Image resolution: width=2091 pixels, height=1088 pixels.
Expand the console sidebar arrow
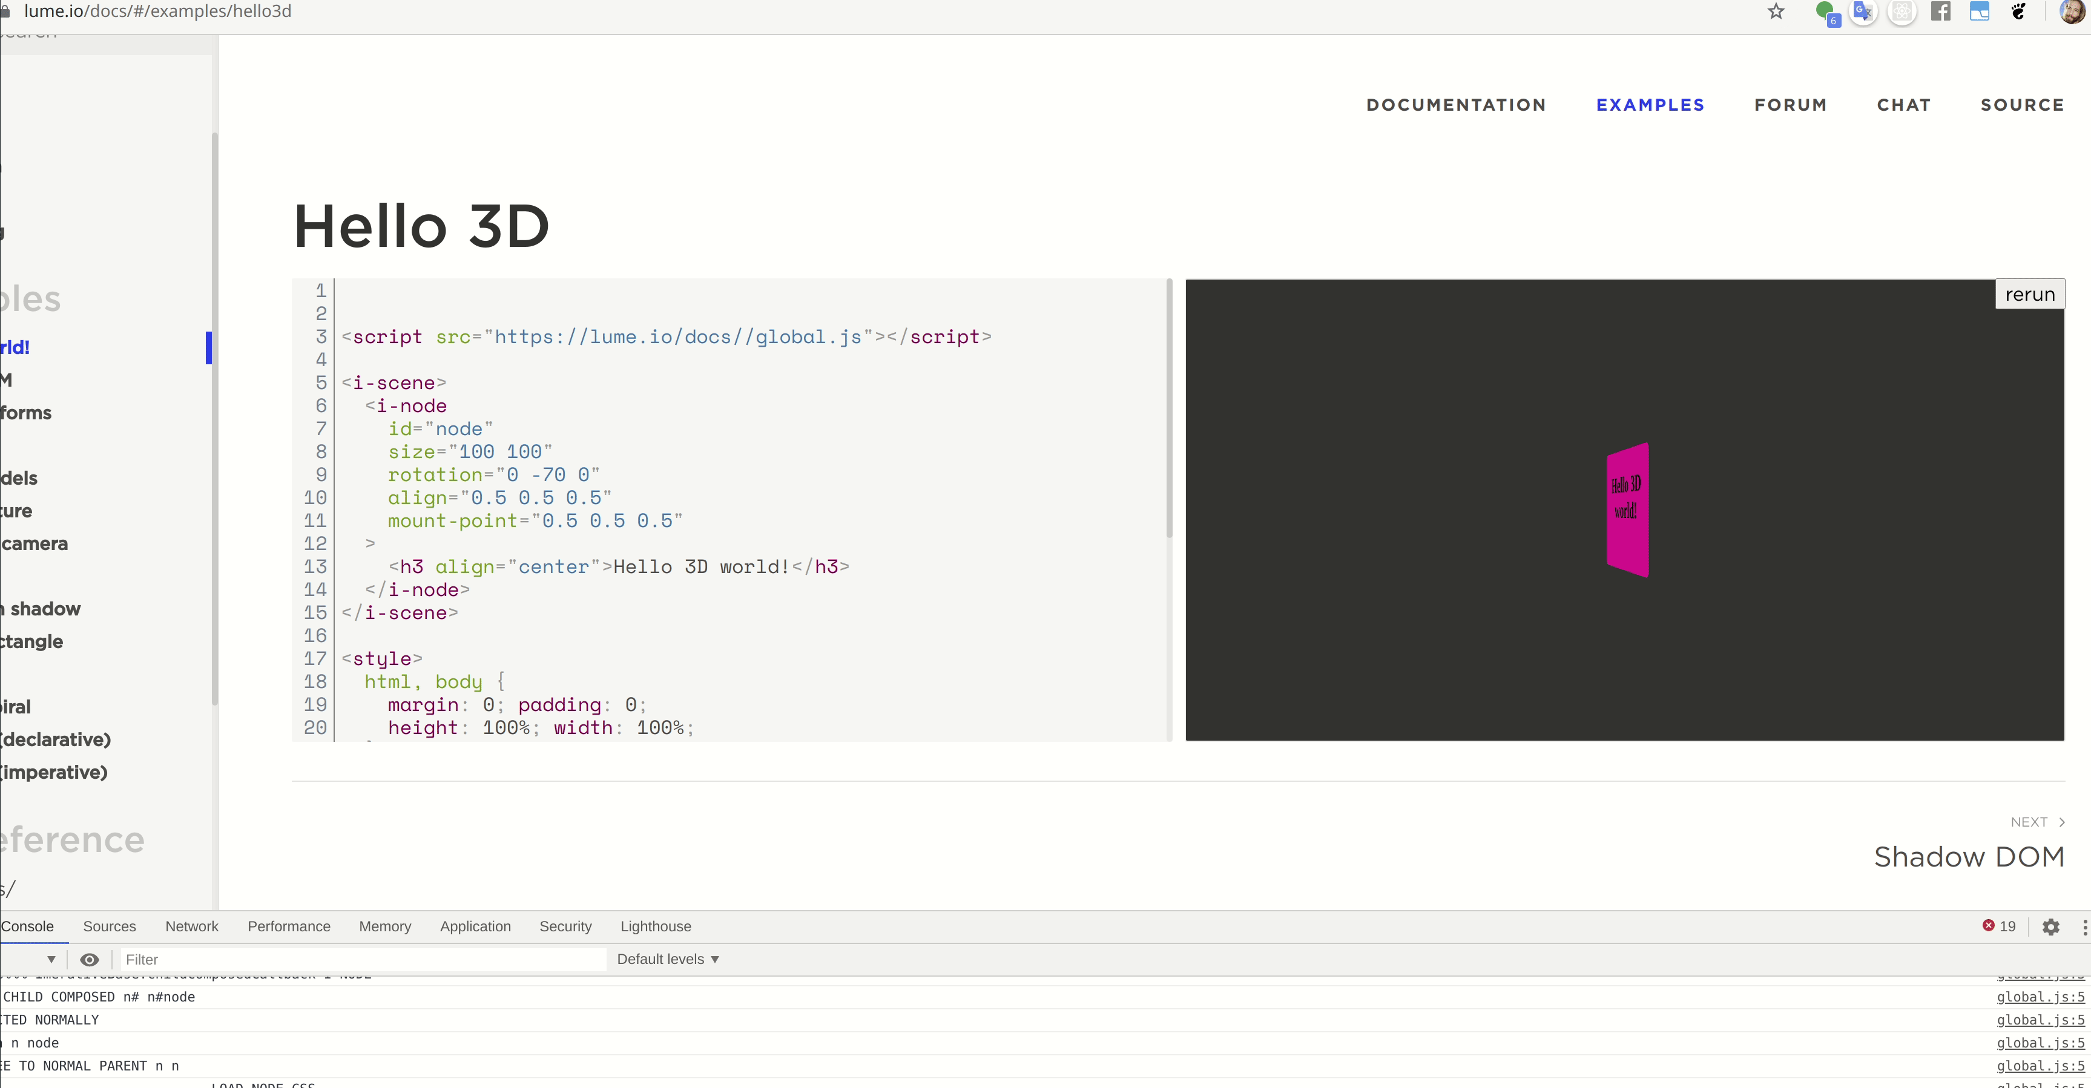click(52, 959)
